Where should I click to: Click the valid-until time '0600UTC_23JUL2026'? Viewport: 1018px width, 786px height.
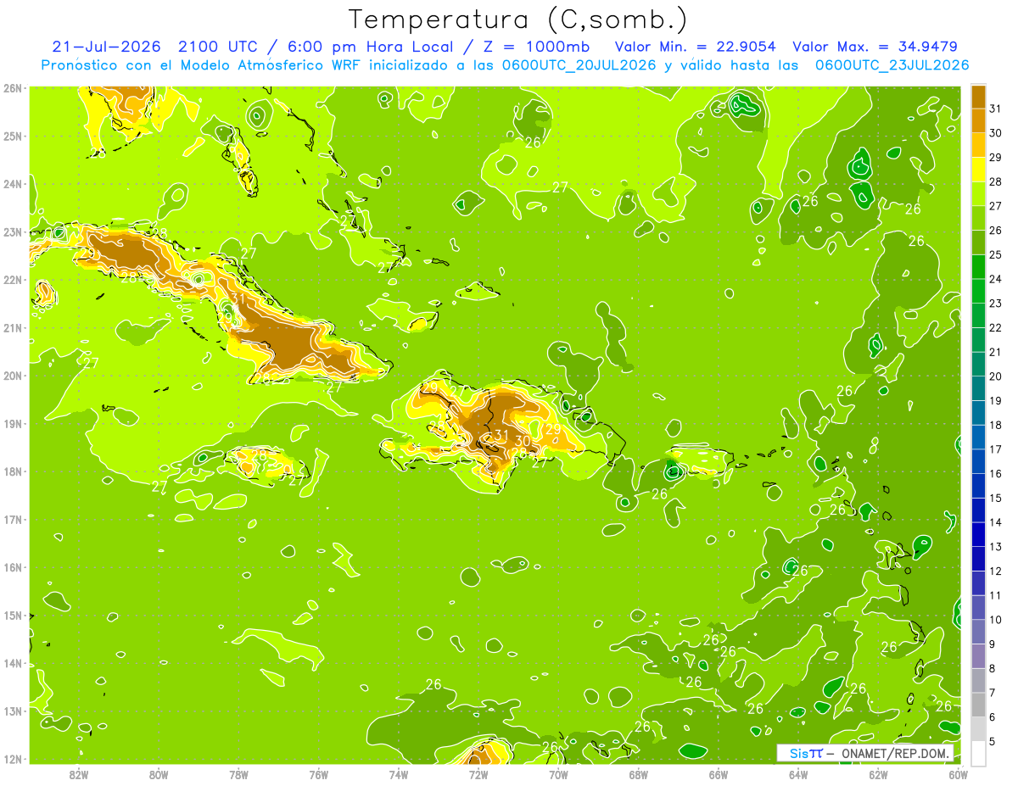(x=892, y=65)
